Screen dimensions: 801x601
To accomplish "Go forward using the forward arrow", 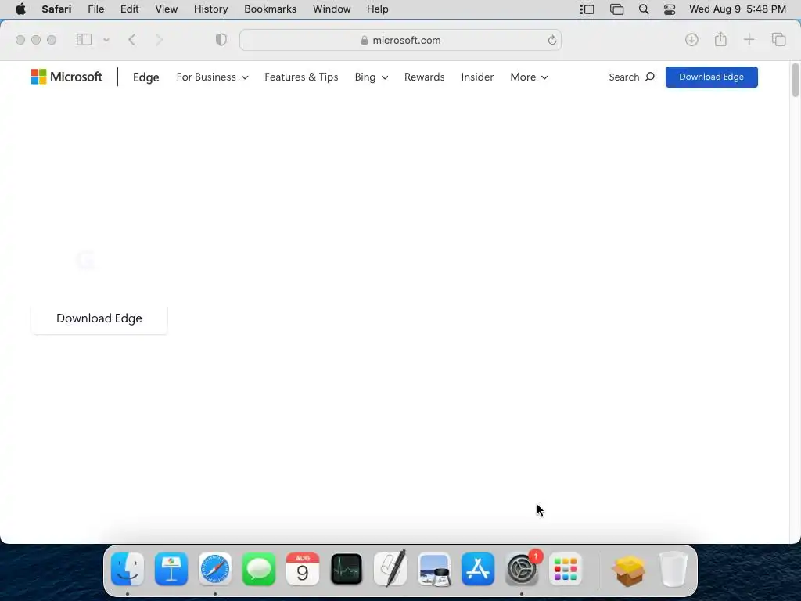I will point(159,40).
